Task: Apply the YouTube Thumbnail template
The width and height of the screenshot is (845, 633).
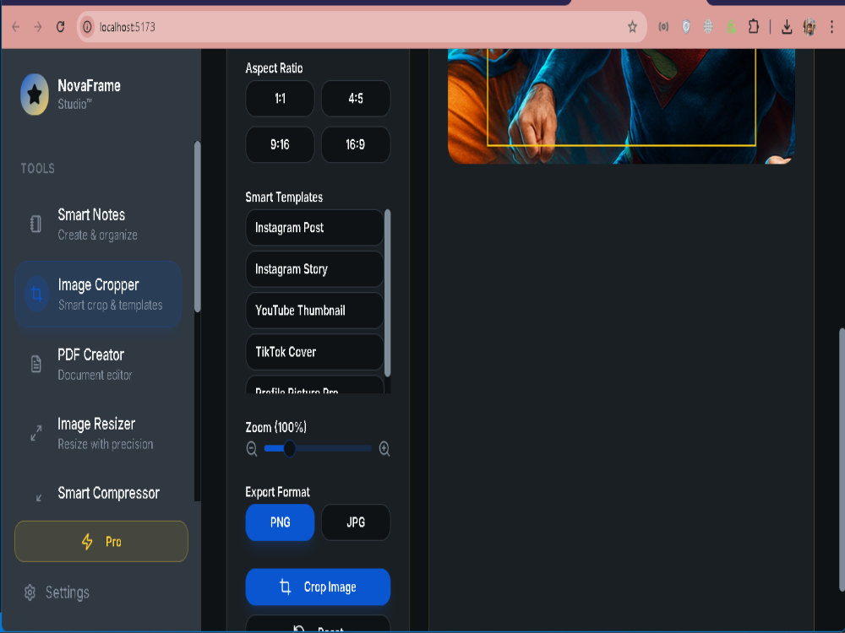Action: click(x=314, y=311)
